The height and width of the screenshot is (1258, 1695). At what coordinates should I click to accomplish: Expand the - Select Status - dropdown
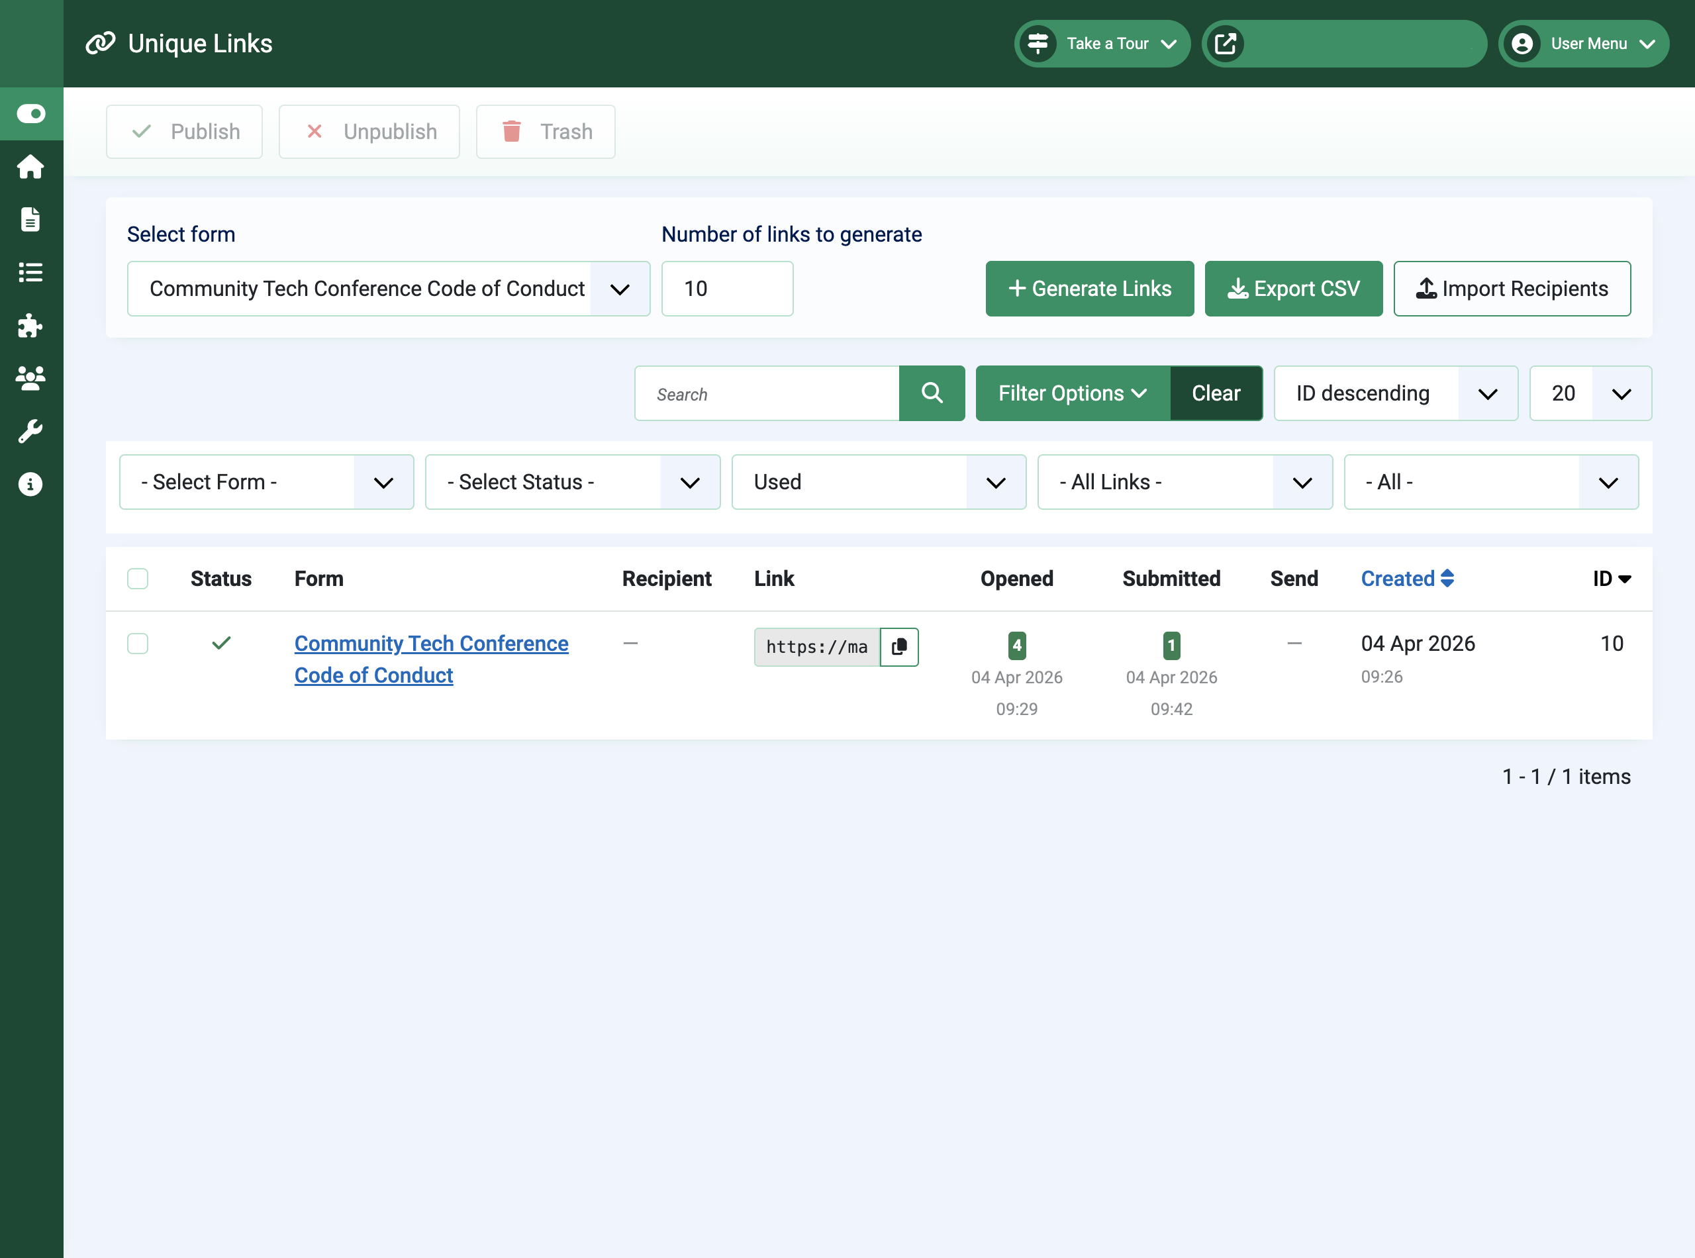572,482
